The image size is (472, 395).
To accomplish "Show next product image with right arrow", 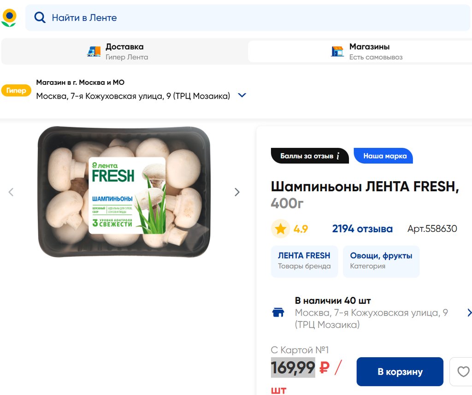I will pos(237,192).
